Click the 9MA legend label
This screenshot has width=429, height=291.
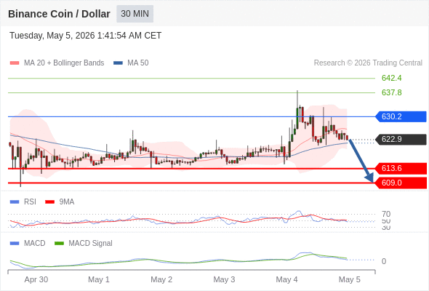coord(67,202)
